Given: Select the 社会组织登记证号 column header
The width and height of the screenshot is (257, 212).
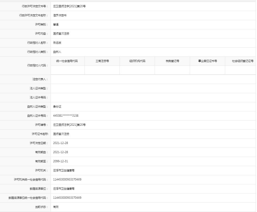Looking at the screenshot, I should click(242, 61).
